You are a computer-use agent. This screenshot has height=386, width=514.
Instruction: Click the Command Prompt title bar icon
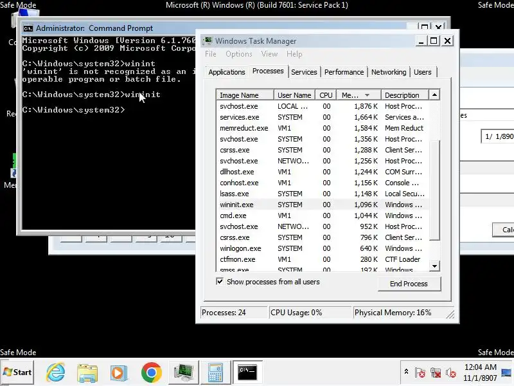tap(28, 28)
